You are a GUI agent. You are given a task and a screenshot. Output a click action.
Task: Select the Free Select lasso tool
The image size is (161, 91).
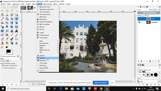coord(12,11)
